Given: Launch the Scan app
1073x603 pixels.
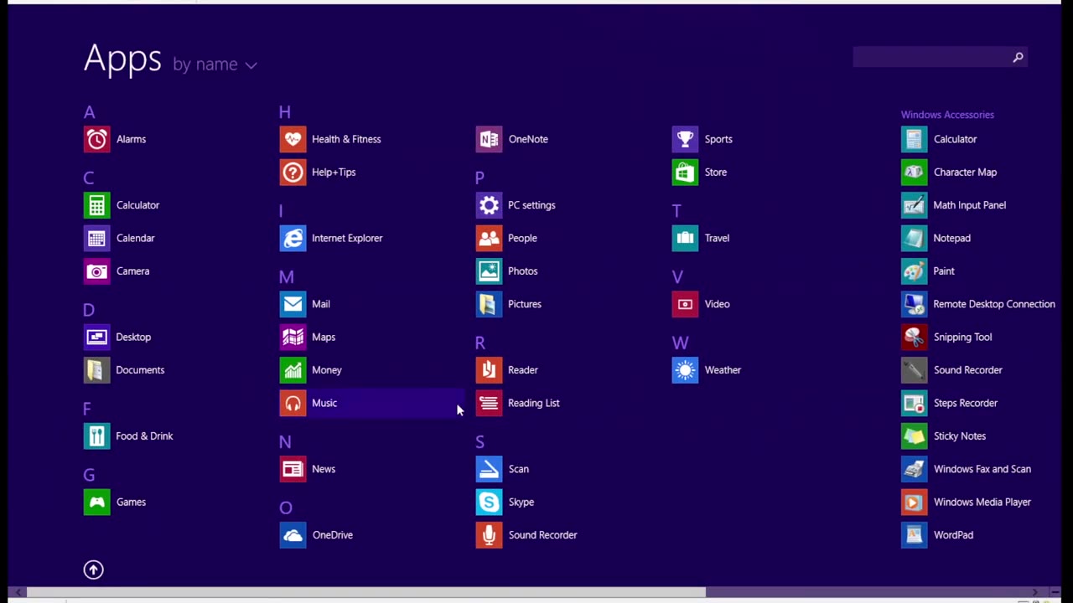Looking at the screenshot, I should pos(489,469).
